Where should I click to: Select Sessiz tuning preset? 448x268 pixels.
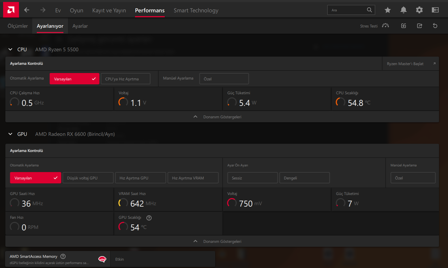click(x=252, y=178)
